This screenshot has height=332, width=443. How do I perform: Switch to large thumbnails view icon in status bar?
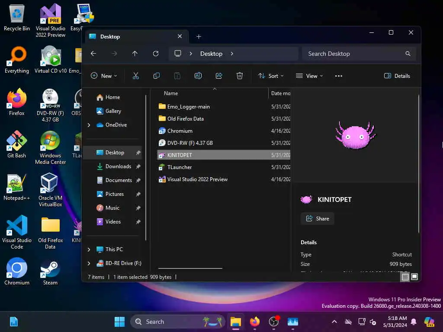[x=414, y=277]
